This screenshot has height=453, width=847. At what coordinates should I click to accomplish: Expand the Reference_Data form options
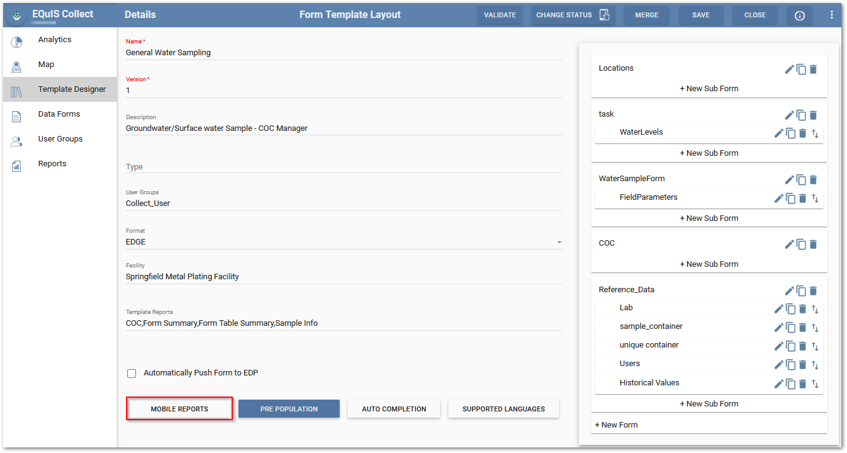coord(789,290)
